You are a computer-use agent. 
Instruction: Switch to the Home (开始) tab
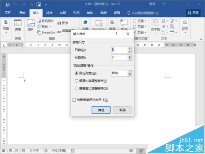(22, 13)
